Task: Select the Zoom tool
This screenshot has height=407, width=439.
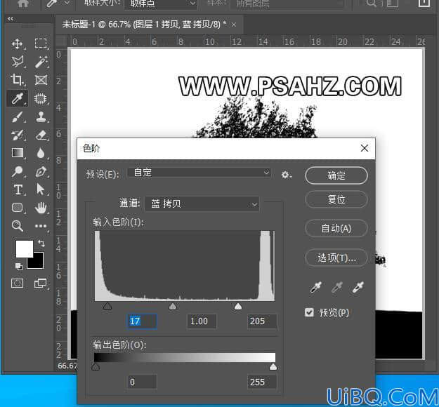Action: (17, 226)
